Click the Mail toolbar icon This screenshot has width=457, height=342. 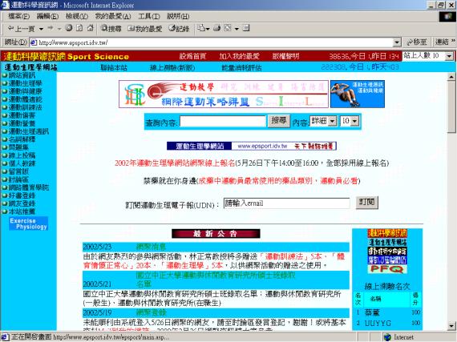tap(201, 28)
